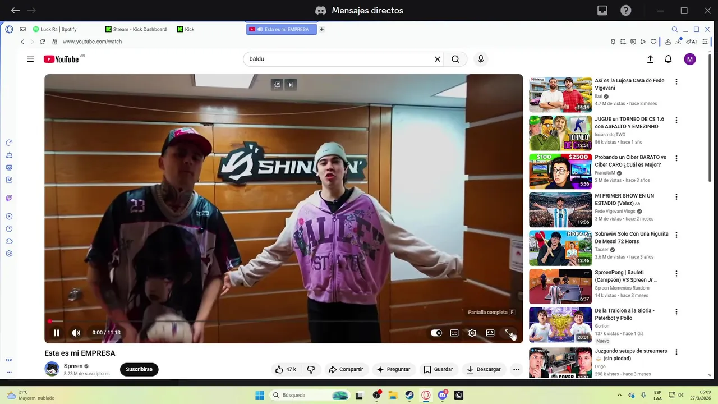This screenshot has height=404, width=718.
Task: Clear the search box with the X
Action: [438, 59]
